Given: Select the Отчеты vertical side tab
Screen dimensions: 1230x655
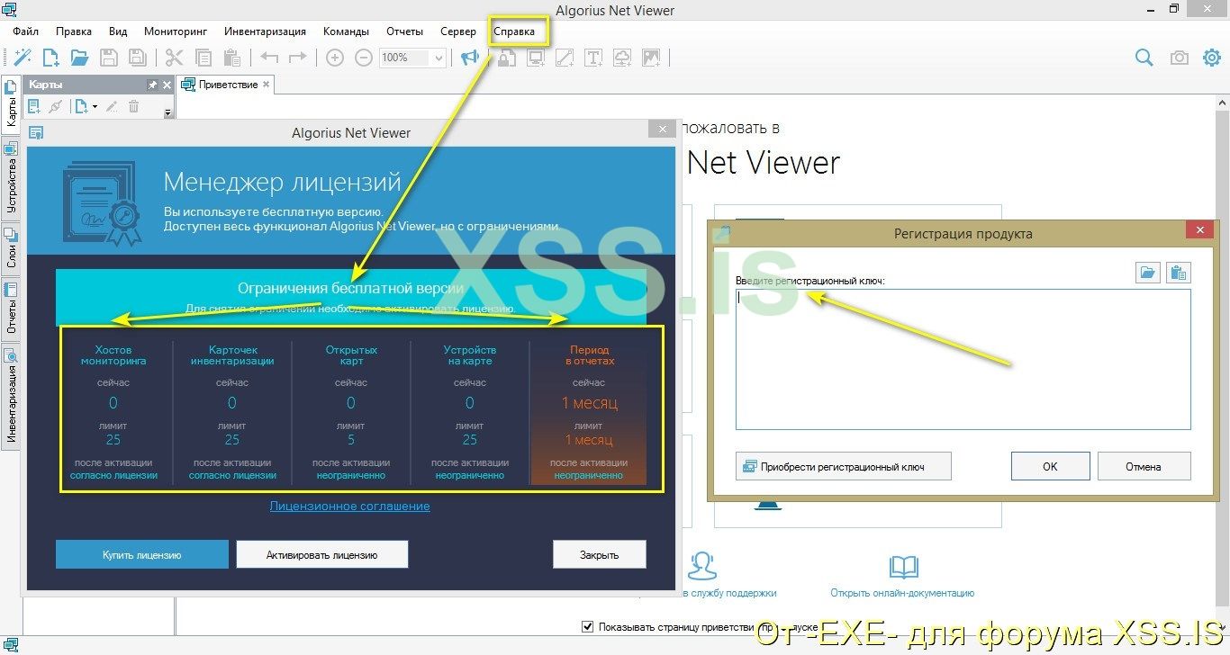Looking at the screenshot, I should coord(11,309).
